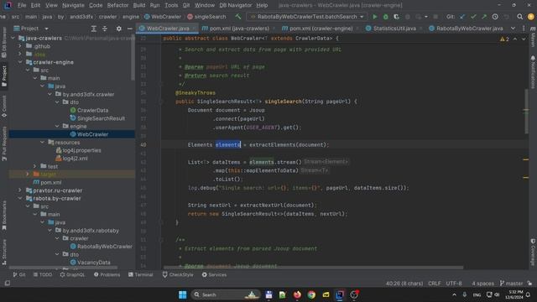Open the Git tool window

pyautogui.click(x=19, y=274)
